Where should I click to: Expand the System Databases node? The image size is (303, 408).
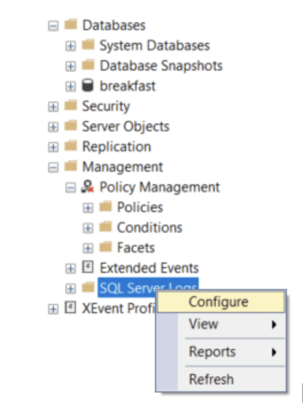tap(71, 45)
